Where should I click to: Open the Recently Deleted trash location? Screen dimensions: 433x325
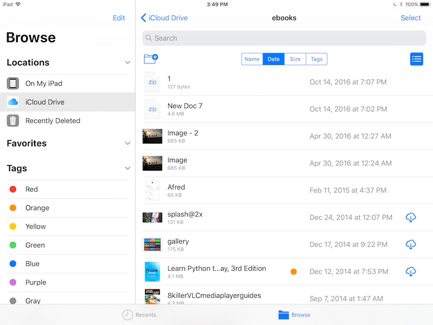click(53, 121)
